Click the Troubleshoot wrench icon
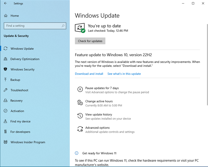The image size is (208, 167). pyautogui.click(x=5, y=90)
